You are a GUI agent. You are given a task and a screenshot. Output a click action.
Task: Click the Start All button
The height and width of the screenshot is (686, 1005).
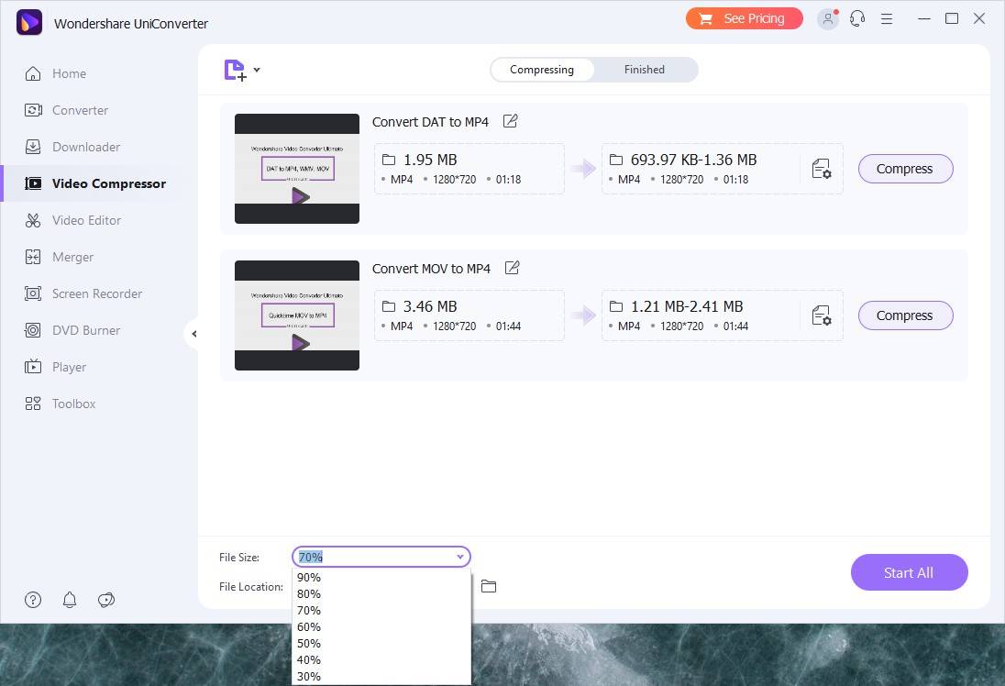pos(909,572)
